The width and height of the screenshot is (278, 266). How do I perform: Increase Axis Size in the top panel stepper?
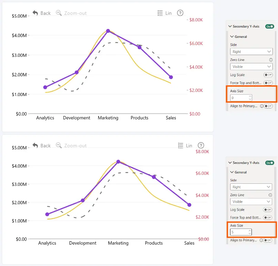250,96
